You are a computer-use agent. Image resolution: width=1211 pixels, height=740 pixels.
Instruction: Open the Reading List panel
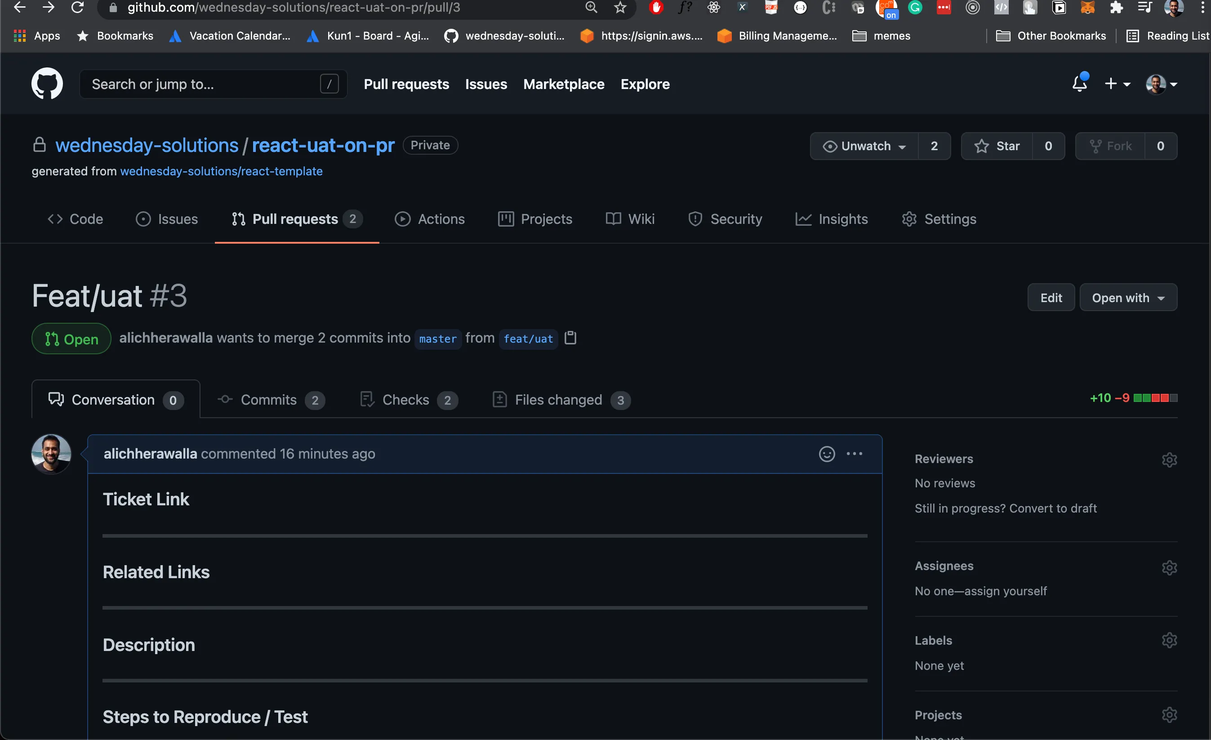coord(1168,36)
